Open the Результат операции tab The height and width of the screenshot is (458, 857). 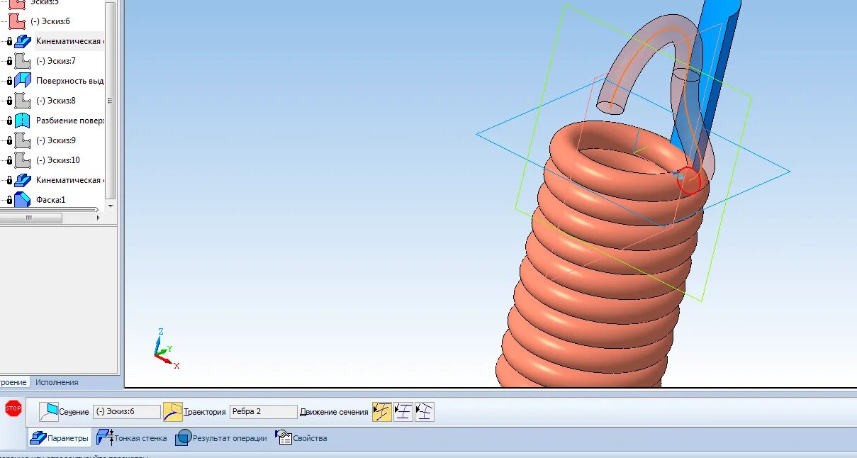pyautogui.click(x=221, y=438)
